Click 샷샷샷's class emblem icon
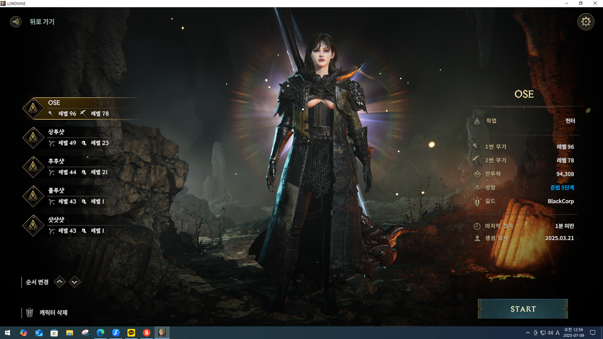 pyautogui.click(x=33, y=225)
